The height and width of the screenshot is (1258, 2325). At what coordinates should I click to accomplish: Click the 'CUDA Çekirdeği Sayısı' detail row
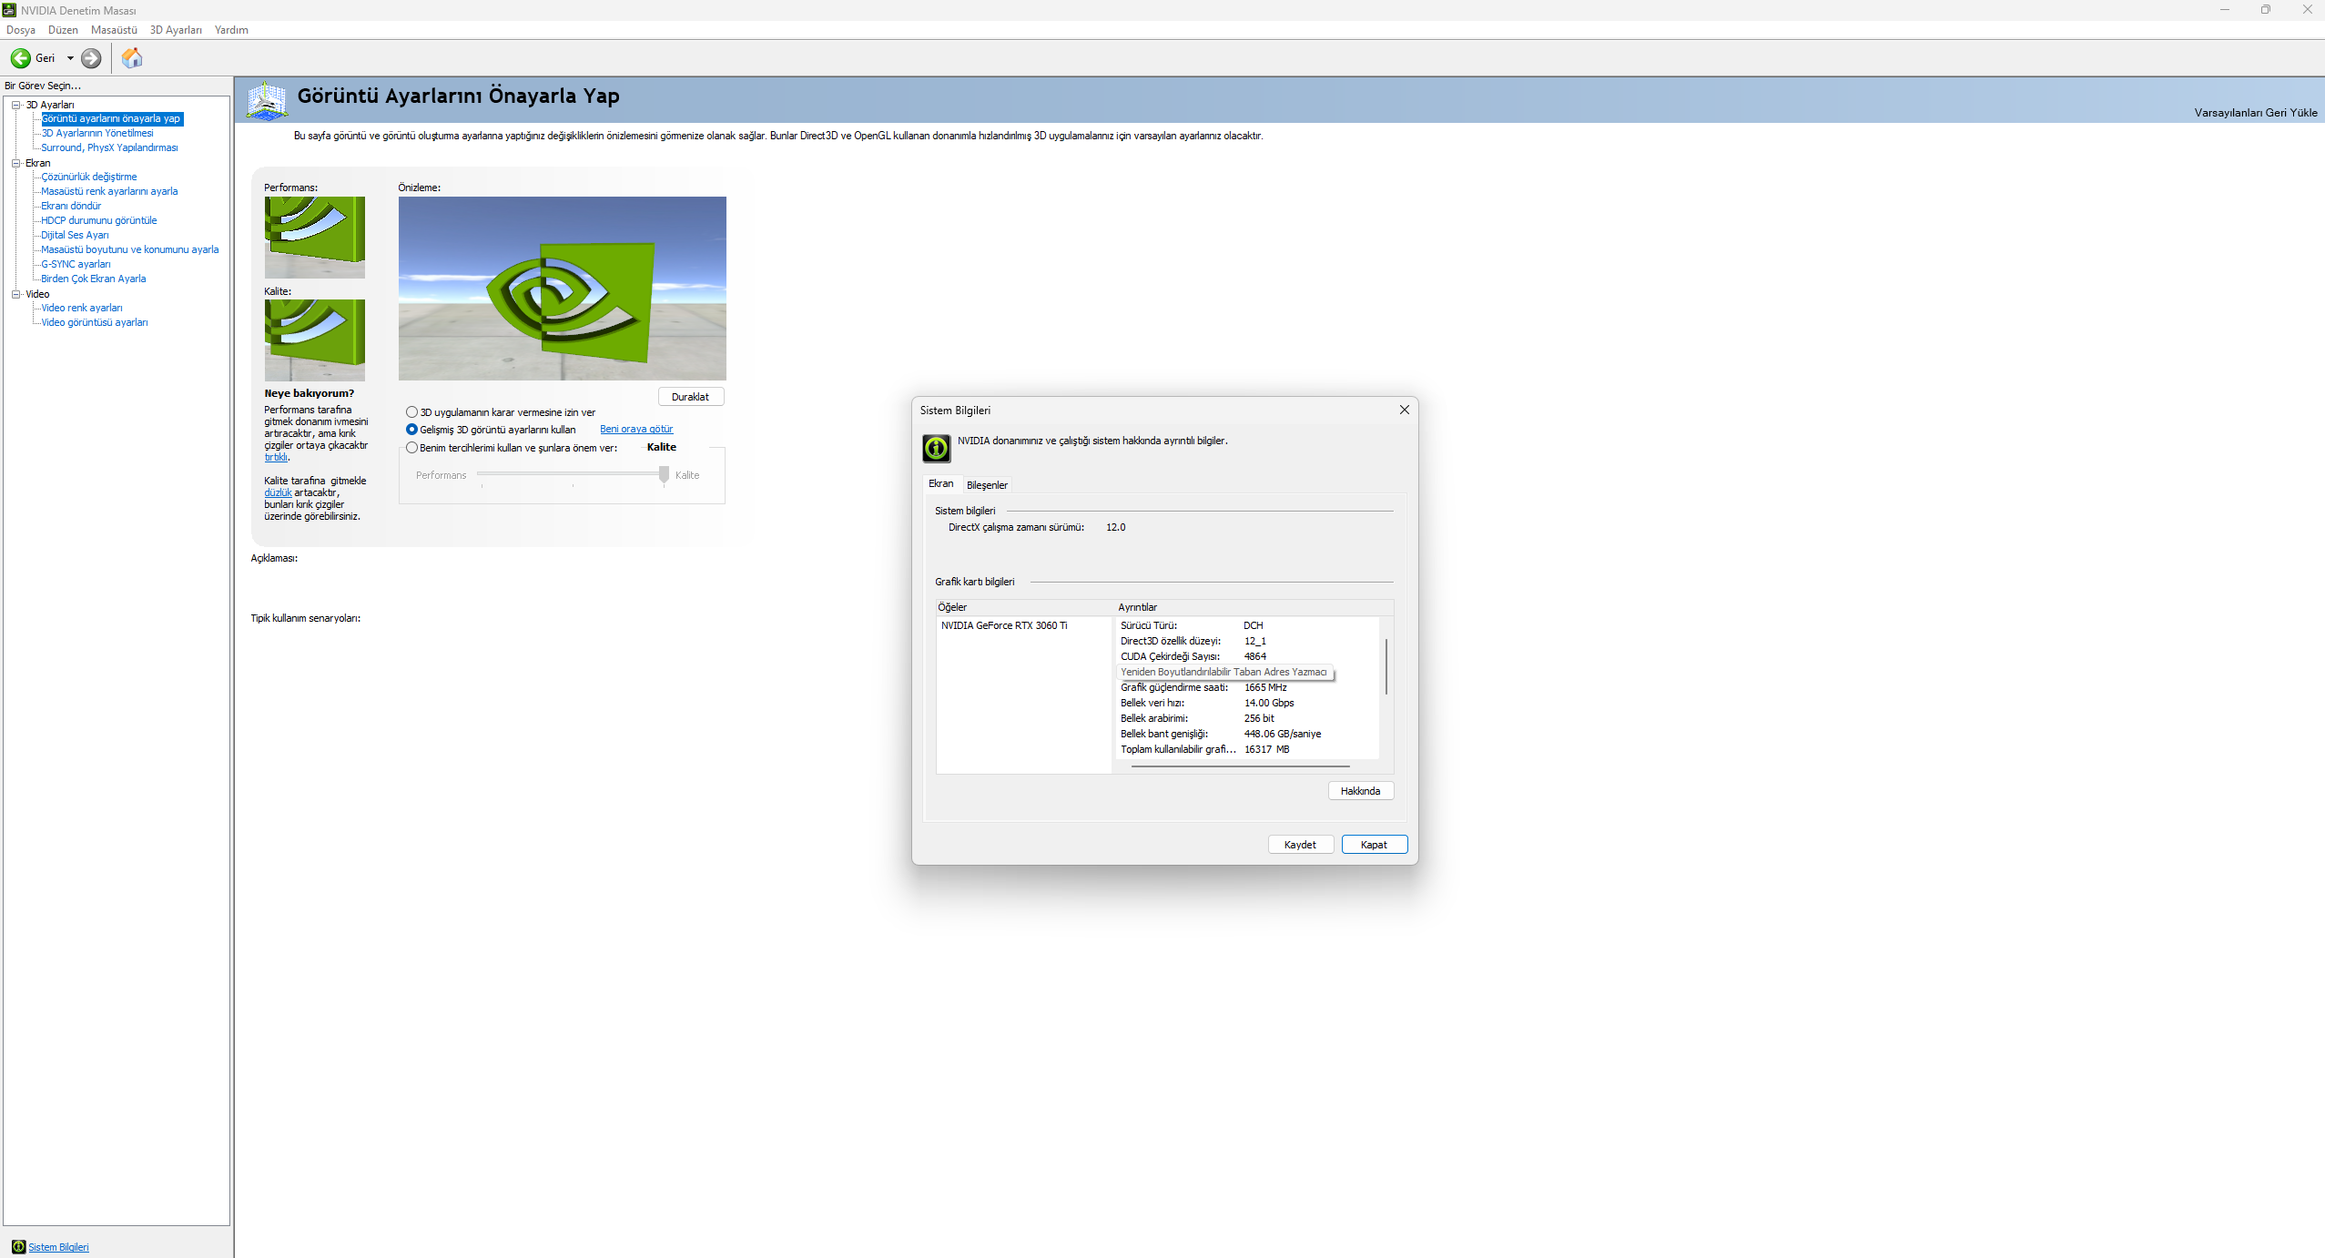[1247, 656]
